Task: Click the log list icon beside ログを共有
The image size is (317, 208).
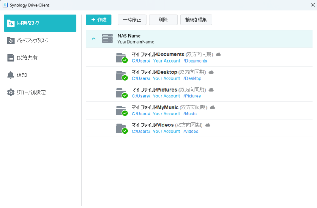Action: pos(11,58)
